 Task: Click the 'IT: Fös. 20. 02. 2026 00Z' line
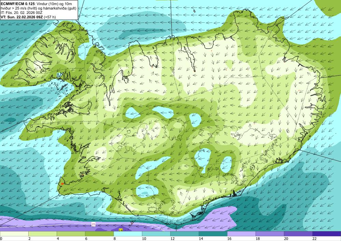click(x=21, y=13)
